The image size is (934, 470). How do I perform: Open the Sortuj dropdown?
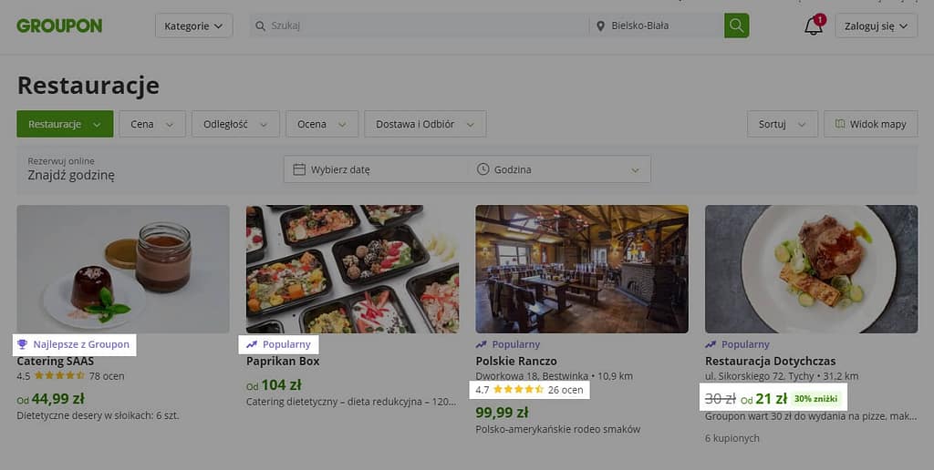[782, 124]
